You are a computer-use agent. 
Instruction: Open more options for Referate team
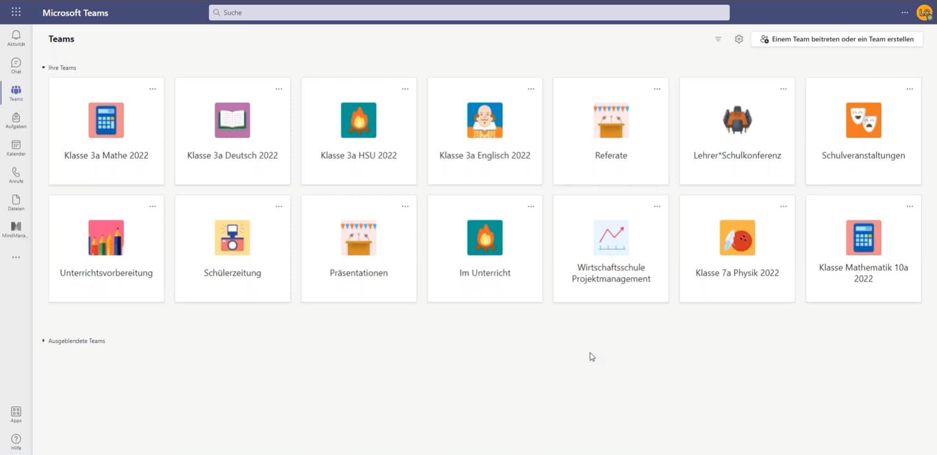[657, 89]
